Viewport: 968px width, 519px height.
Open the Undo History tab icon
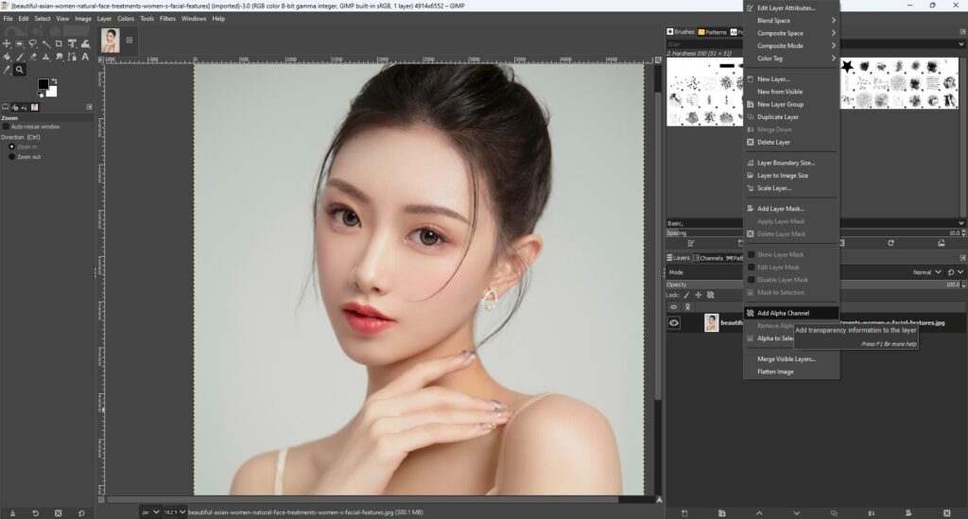[24, 108]
